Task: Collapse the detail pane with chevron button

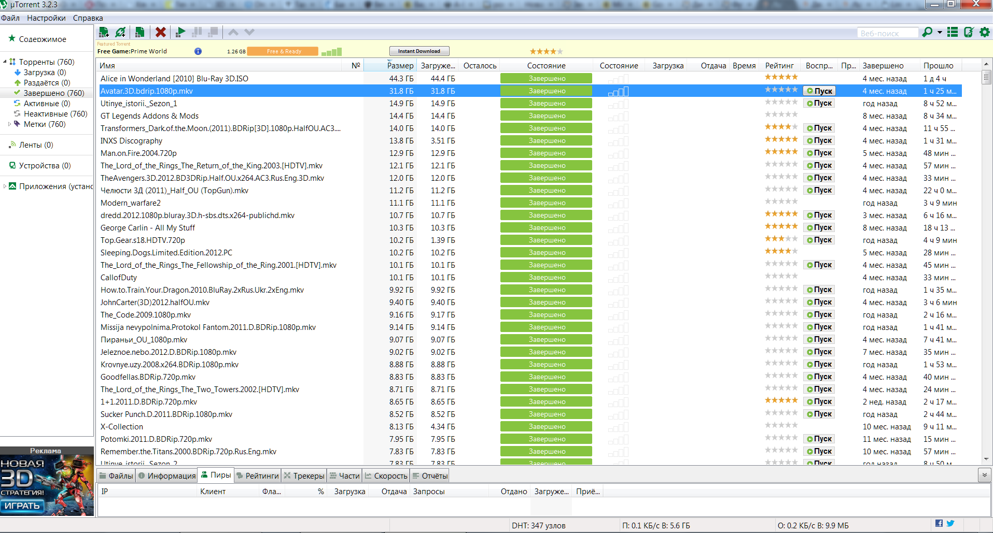Action: (984, 475)
